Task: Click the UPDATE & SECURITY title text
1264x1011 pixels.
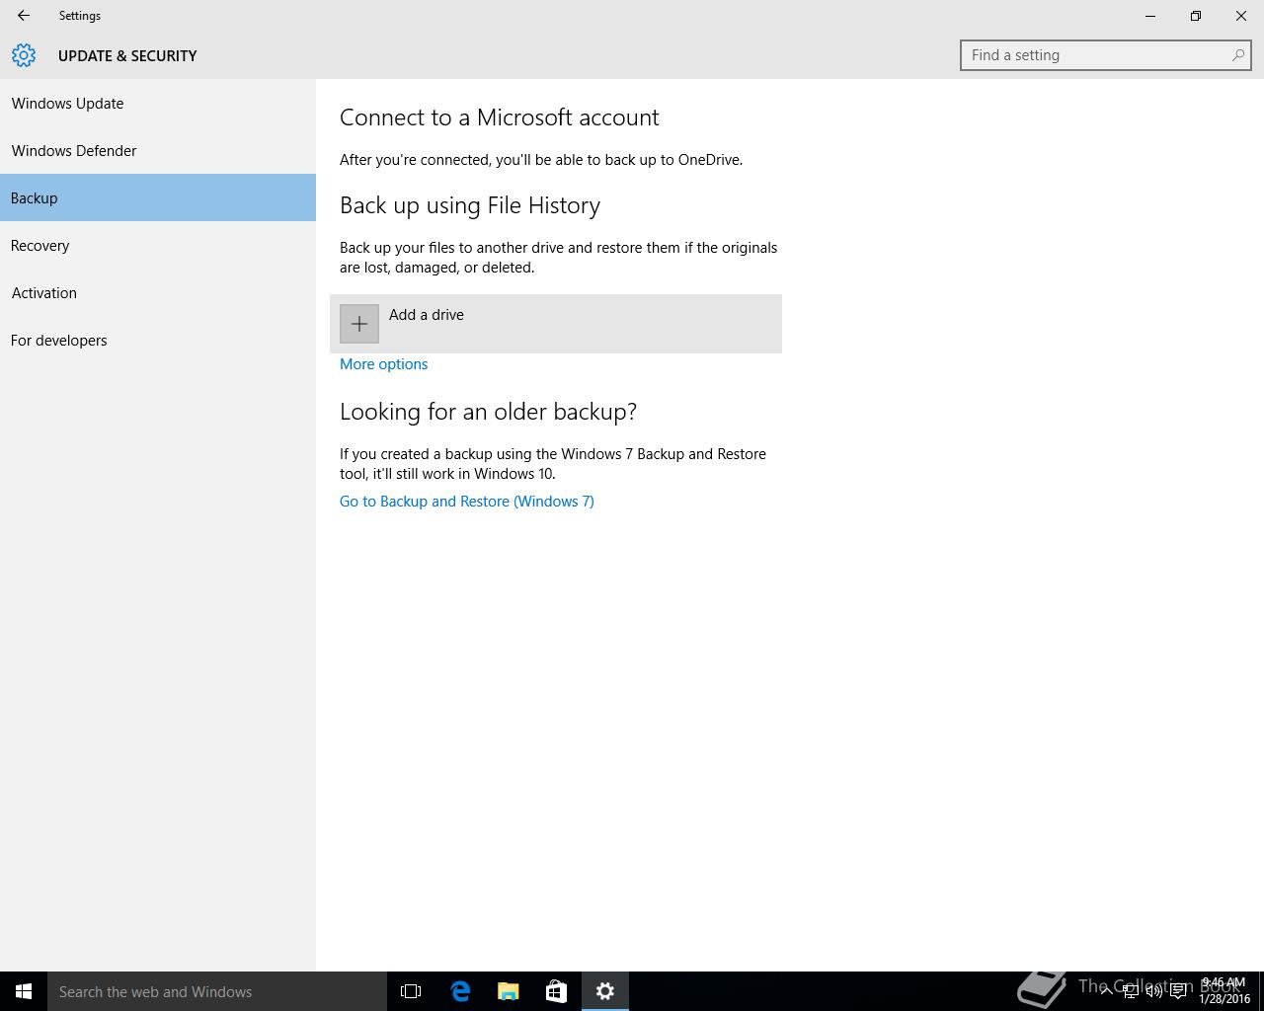Action: pyautogui.click(x=127, y=55)
